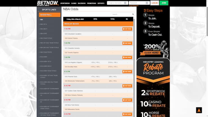
Task: Click the Forgot Password link
Action: 134,6
